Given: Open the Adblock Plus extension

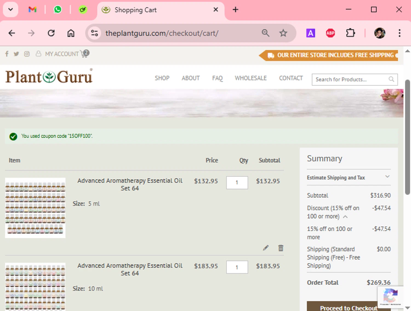Looking at the screenshot, I should click(x=330, y=33).
